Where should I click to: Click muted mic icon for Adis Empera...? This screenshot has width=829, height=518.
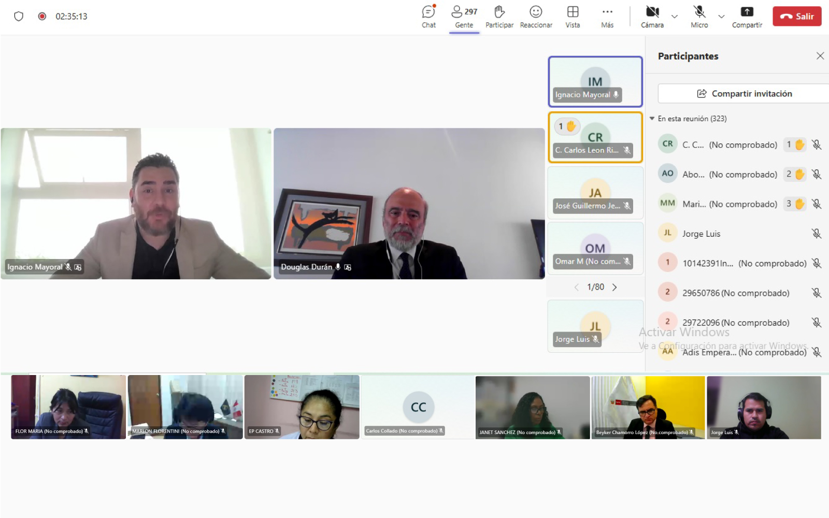click(817, 352)
